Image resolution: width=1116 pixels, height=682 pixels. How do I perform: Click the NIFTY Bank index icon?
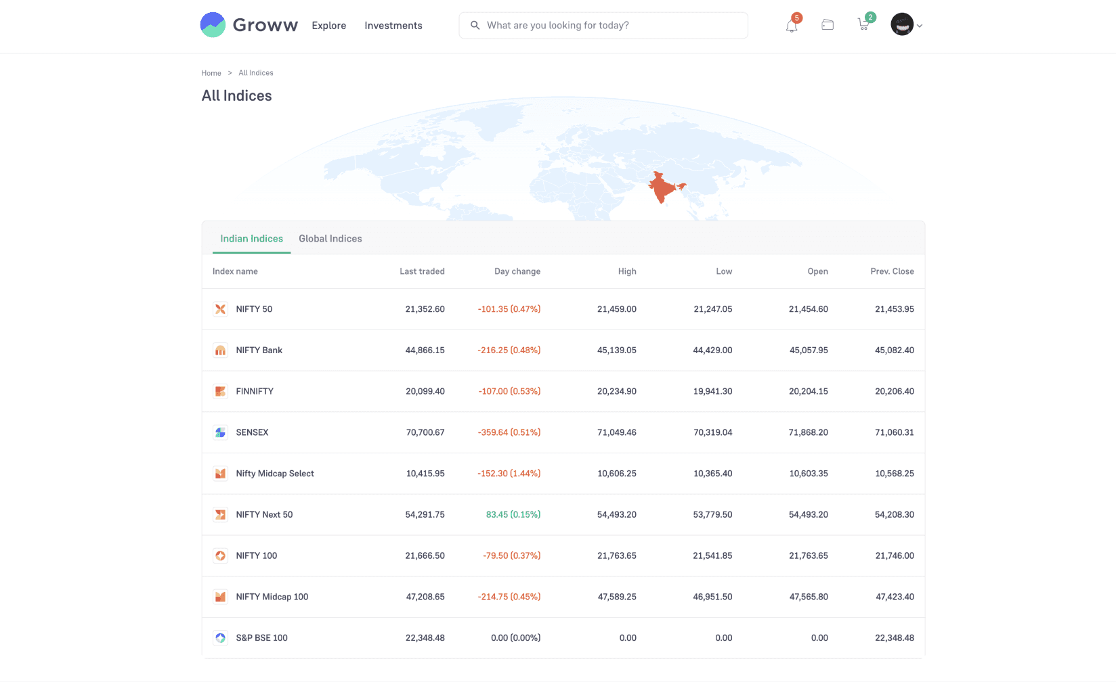(220, 350)
